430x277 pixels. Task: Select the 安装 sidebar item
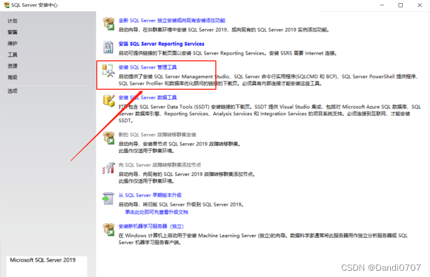point(12,32)
